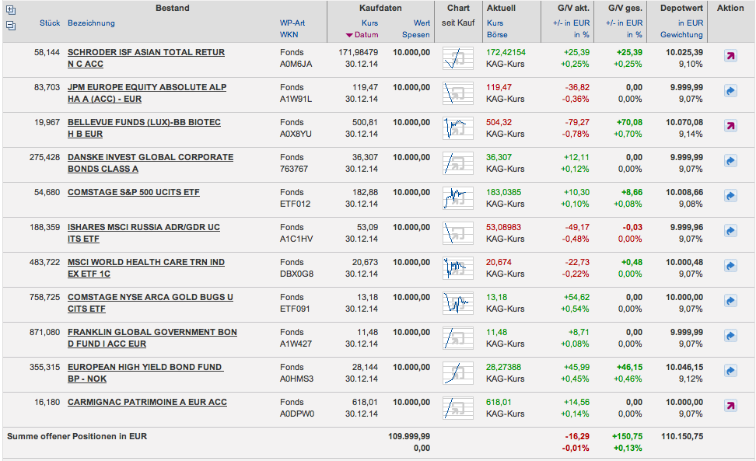Click the action arrow for European High Yield Bond
Viewport: 756px width, 461px height.
[730, 371]
